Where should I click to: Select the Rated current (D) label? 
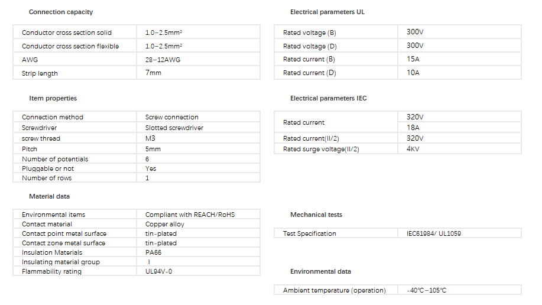310,73
